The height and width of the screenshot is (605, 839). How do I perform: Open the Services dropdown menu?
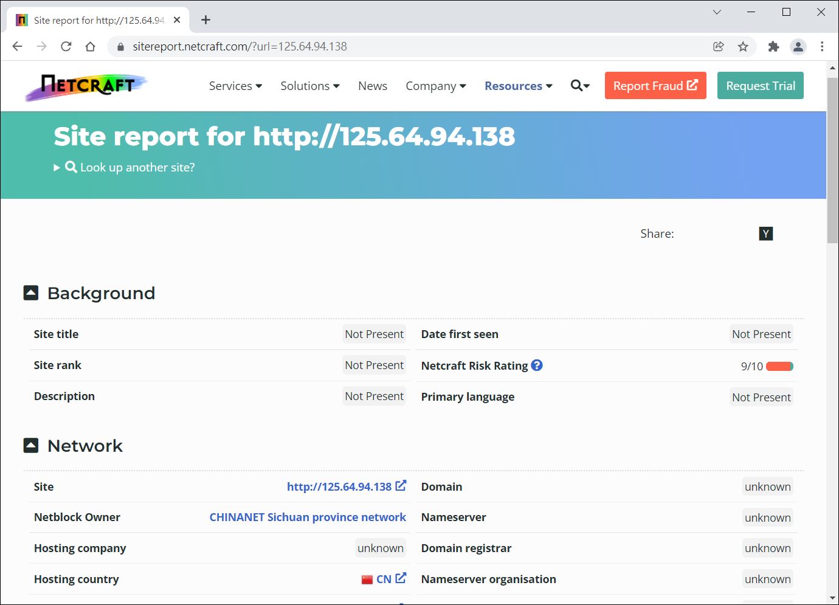[236, 86]
